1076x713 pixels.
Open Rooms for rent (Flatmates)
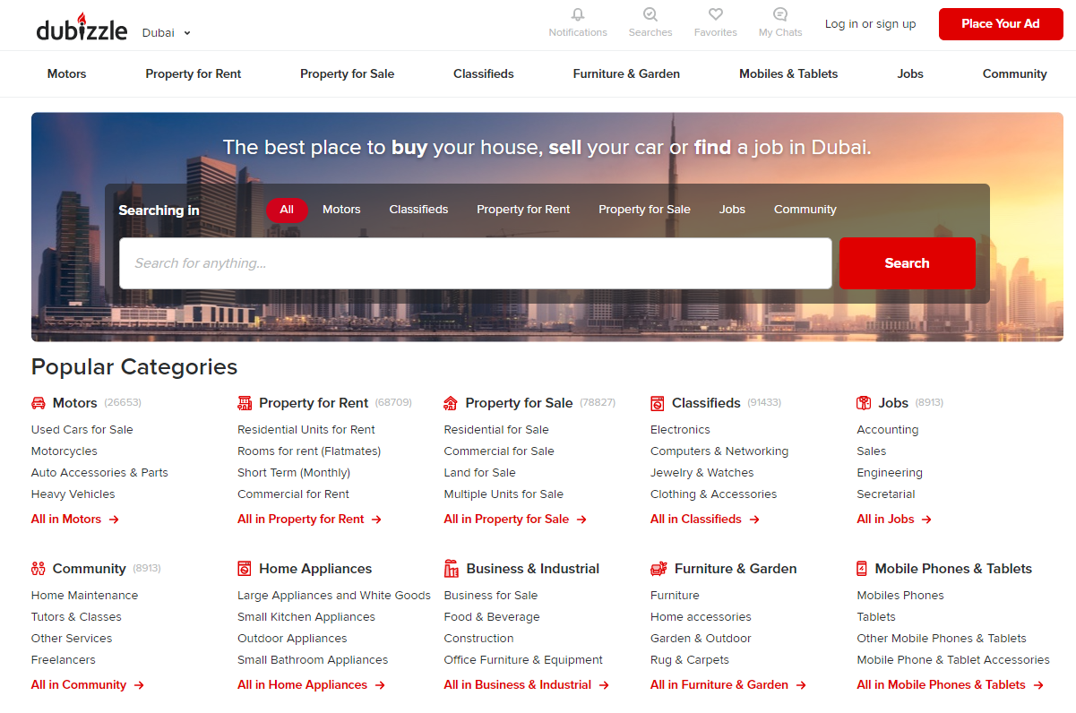pos(309,451)
